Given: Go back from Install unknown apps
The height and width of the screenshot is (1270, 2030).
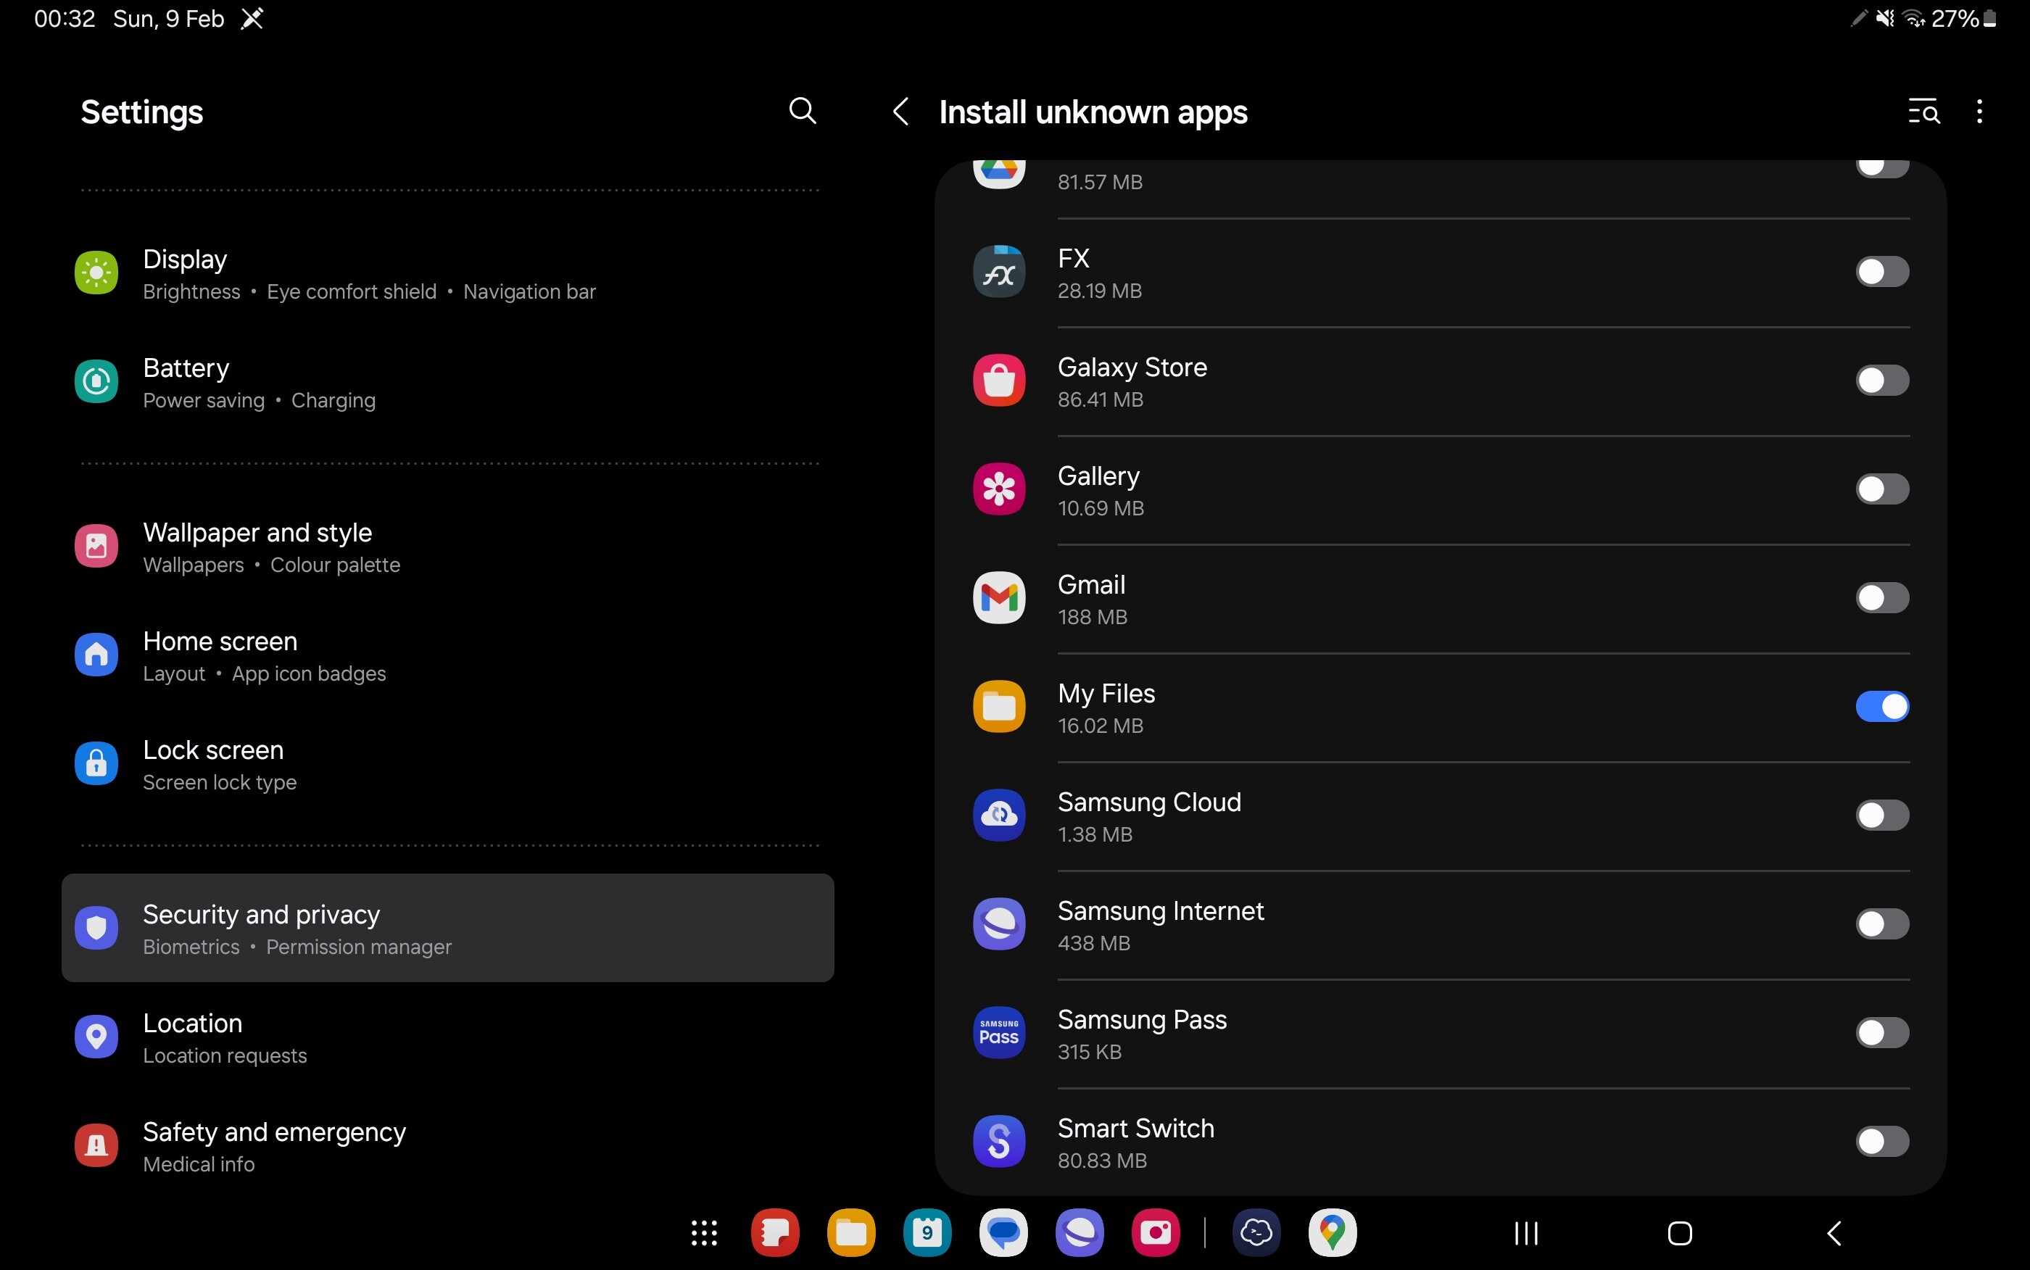Looking at the screenshot, I should pyautogui.click(x=900, y=111).
